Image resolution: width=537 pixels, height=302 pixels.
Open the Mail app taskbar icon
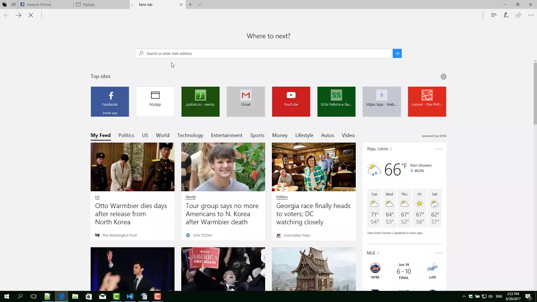pyautogui.click(x=103, y=297)
